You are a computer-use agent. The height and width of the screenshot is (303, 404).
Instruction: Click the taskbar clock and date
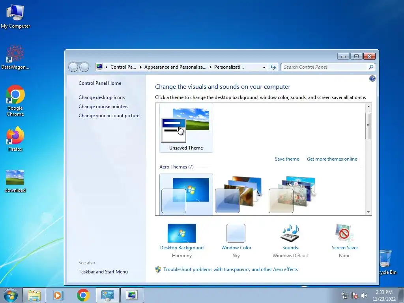(x=384, y=296)
